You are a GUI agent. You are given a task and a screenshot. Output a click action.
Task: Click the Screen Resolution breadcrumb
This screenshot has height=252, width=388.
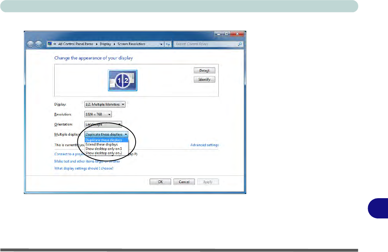click(x=131, y=44)
